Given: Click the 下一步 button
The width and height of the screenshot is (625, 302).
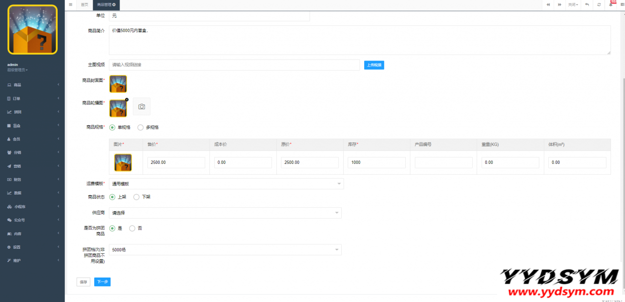Looking at the screenshot, I should pyautogui.click(x=102, y=282).
